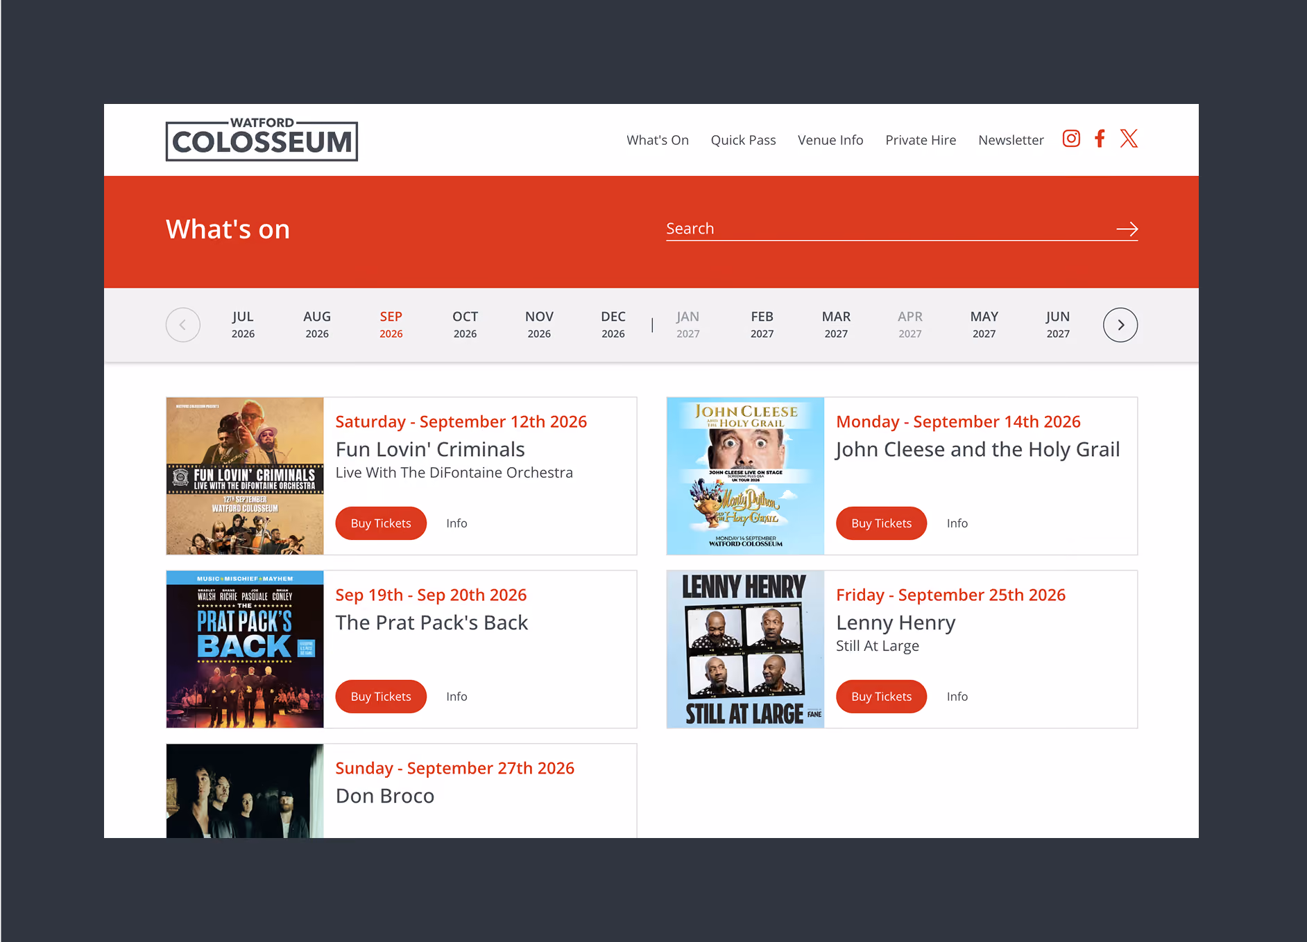This screenshot has width=1307, height=942.
Task: Buy Tickets for Fun Lovin' Criminals
Action: 381,523
